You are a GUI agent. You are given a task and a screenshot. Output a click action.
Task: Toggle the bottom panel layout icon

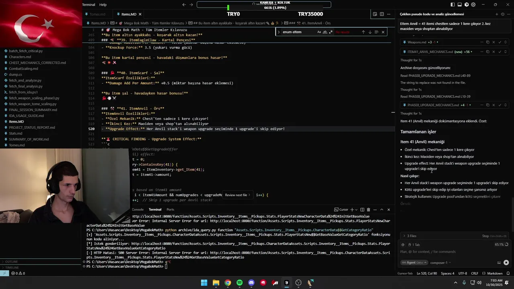point(460,4)
